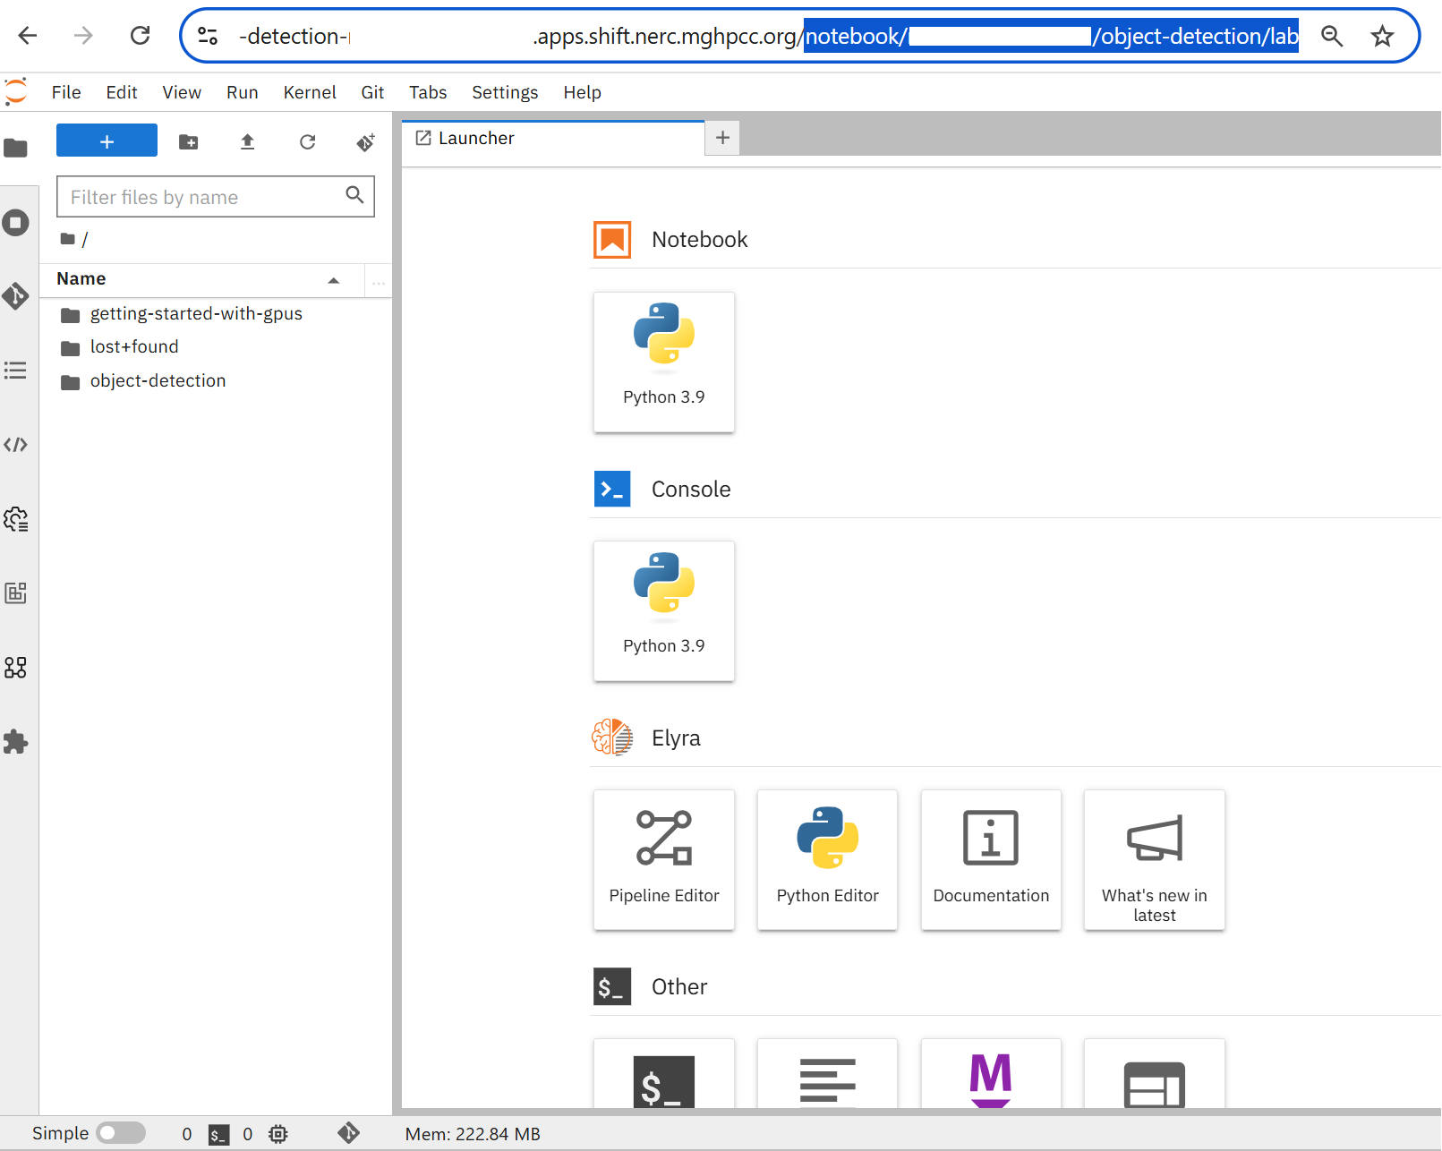Launch a Python 3.9 notebook

[x=663, y=362]
